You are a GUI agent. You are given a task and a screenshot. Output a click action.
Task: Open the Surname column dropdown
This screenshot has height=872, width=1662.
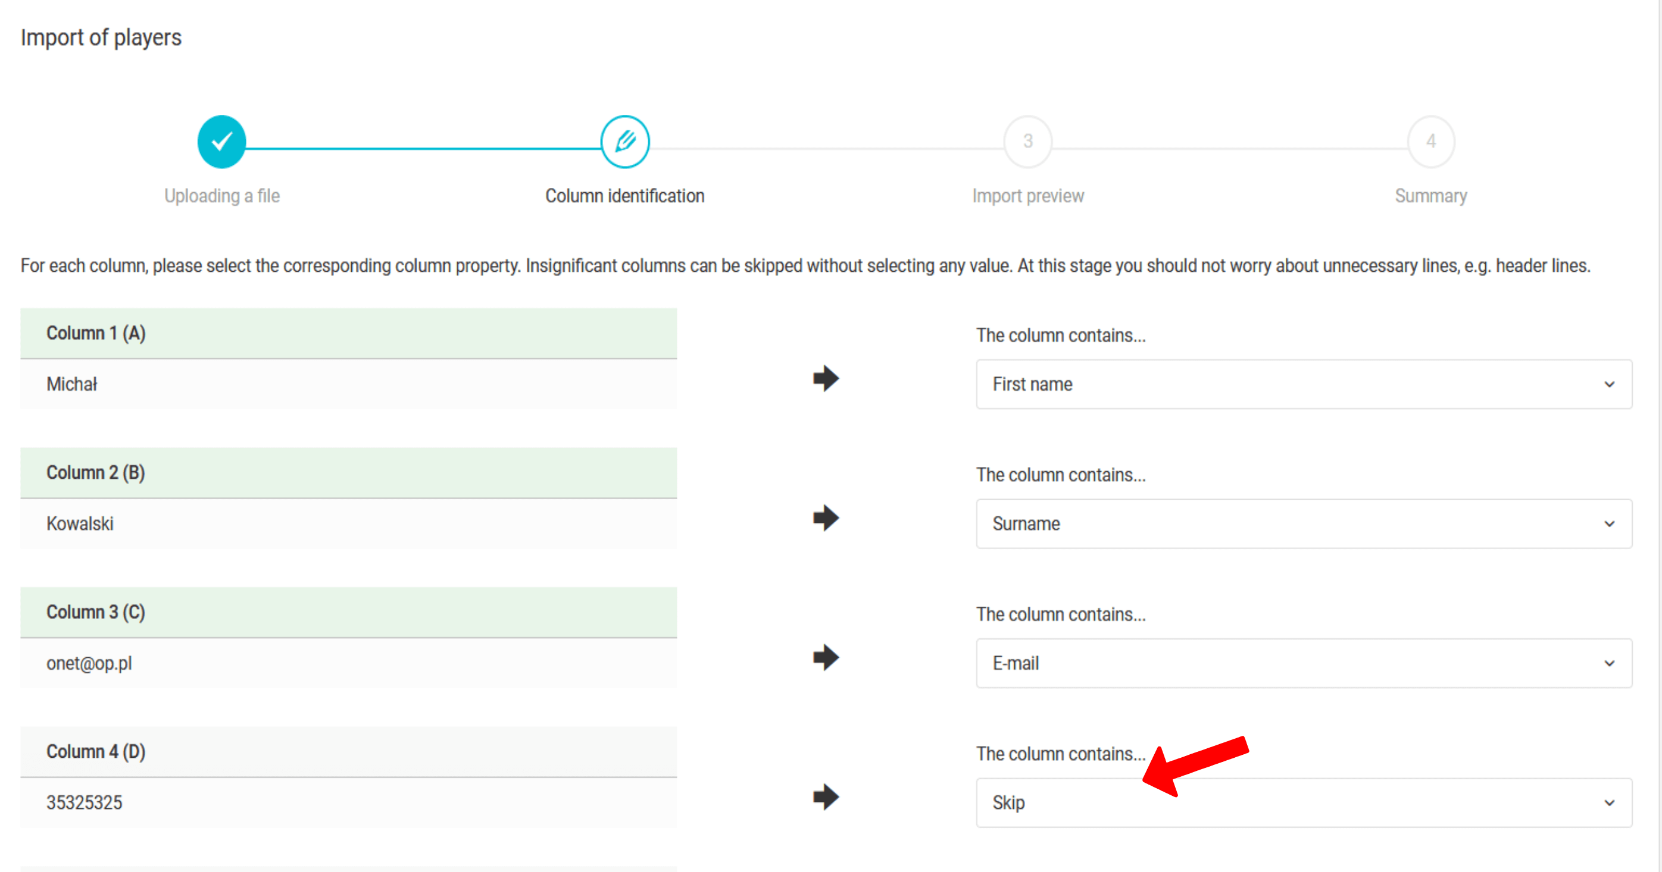(1303, 523)
